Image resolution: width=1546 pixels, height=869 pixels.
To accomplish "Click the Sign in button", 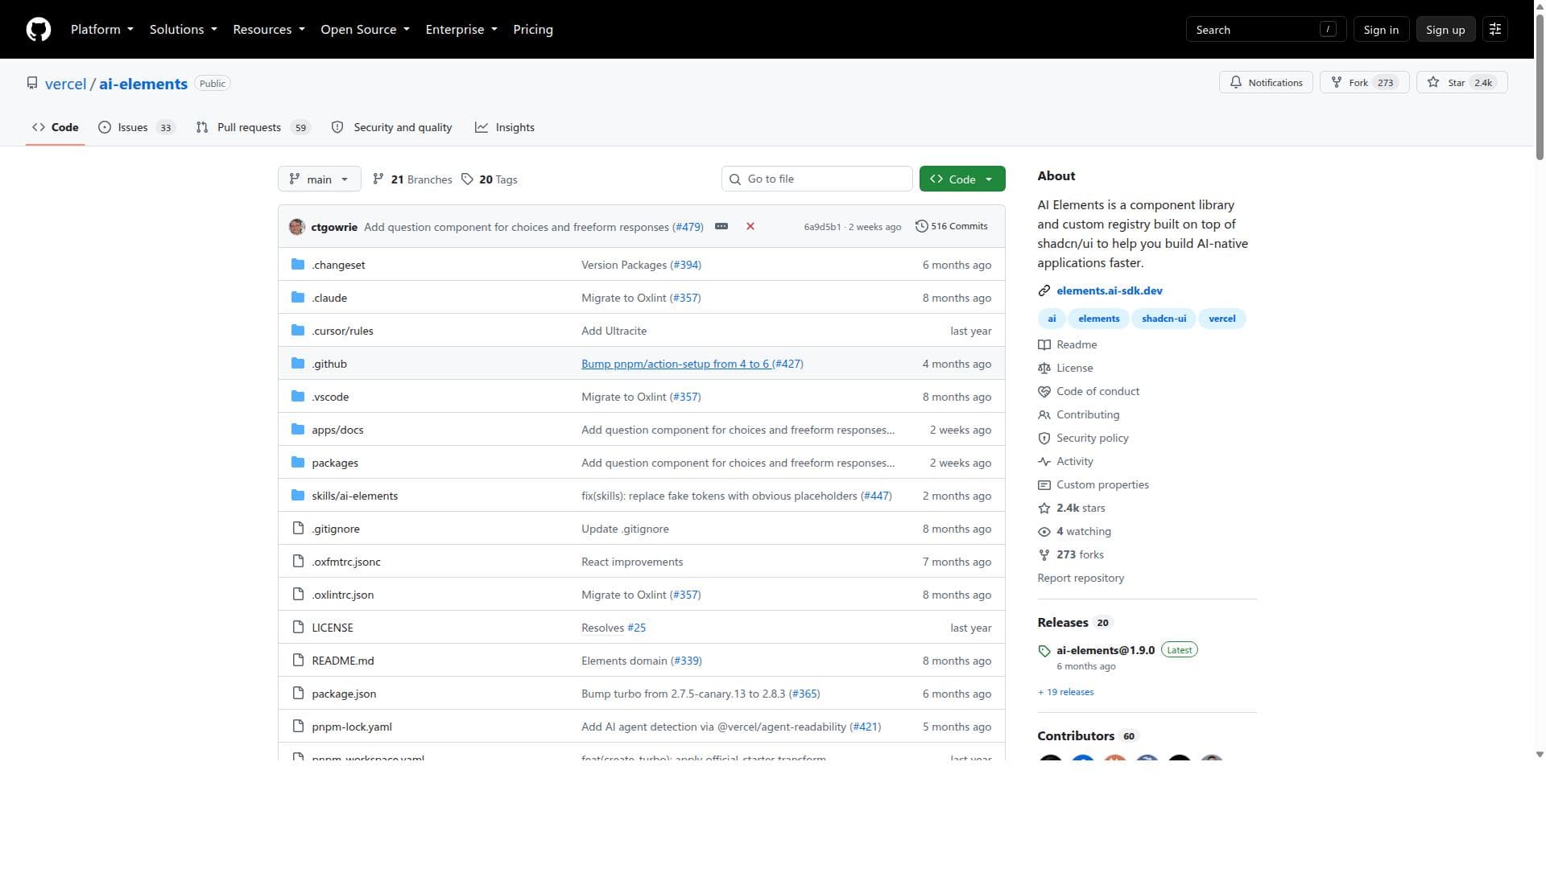I will (x=1381, y=30).
